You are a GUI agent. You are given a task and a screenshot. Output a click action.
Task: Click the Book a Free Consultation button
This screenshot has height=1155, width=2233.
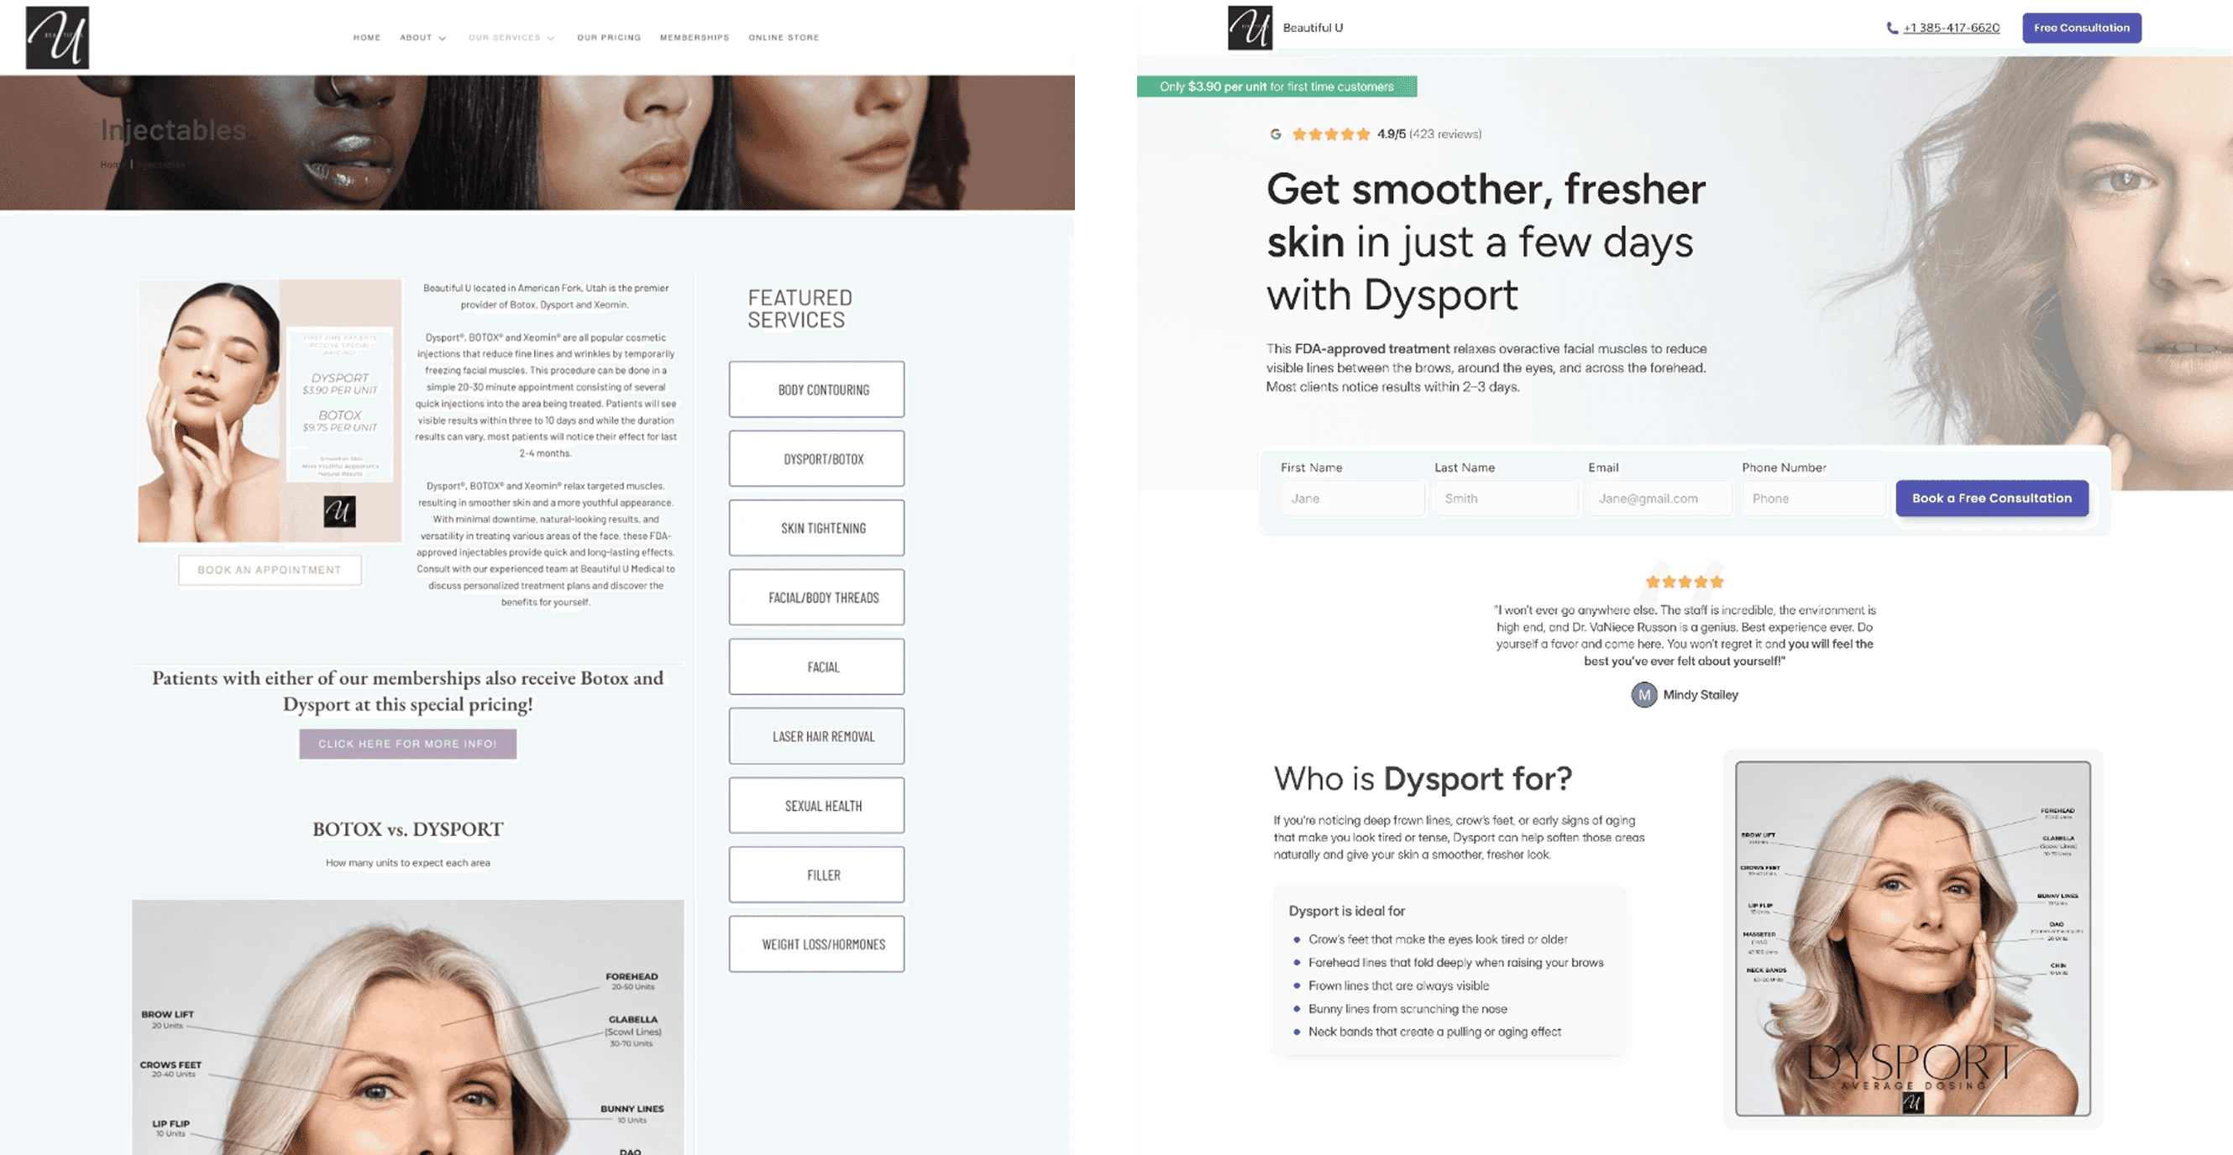pyautogui.click(x=1991, y=499)
